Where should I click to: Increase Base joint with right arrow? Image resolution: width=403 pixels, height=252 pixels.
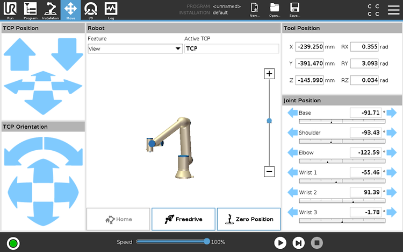click(391, 113)
